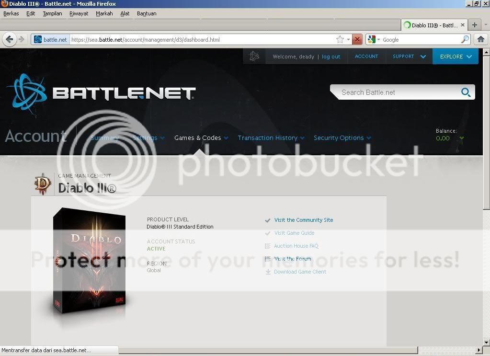Click the vertical scrollbar up arrow
This screenshot has width=490, height=356.
486,52
